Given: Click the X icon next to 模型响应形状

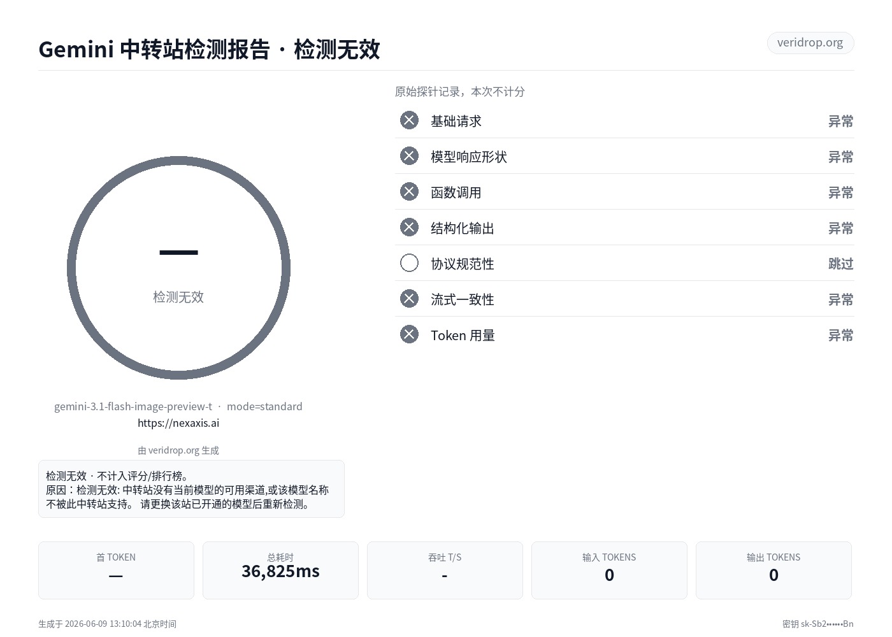Looking at the screenshot, I should (409, 156).
